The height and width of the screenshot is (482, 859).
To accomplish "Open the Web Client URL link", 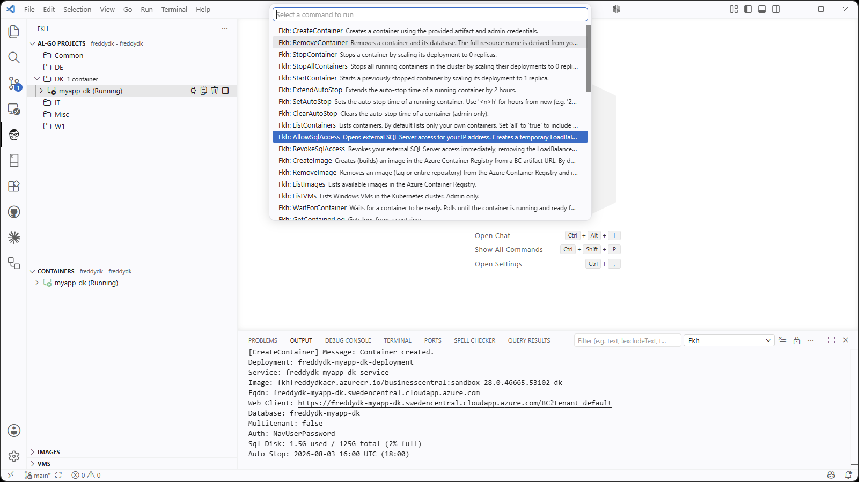I will (x=455, y=403).
